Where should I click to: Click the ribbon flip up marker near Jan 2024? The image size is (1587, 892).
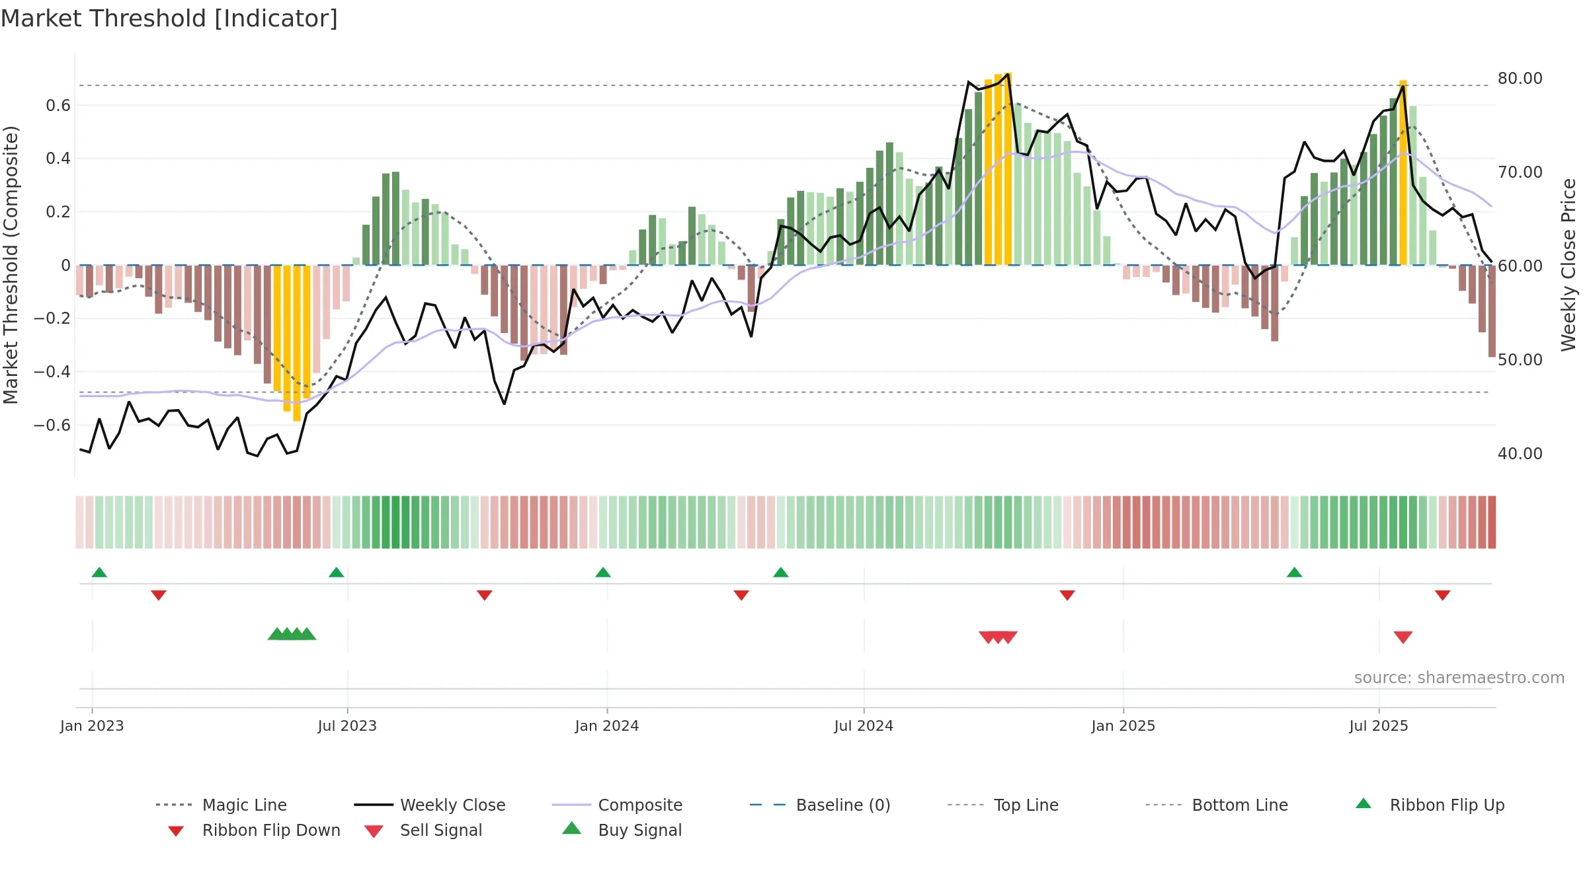[603, 572]
